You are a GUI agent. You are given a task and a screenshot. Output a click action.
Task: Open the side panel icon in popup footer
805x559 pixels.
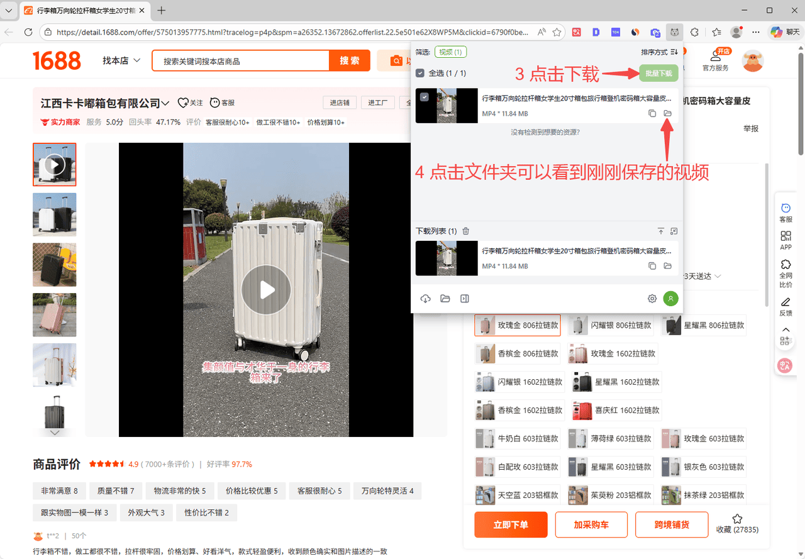(x=465, y=299)
